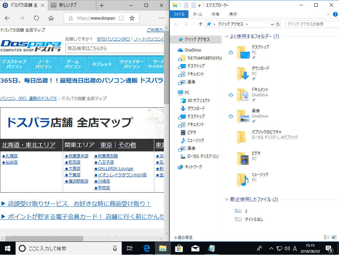
Task: Select ダウンロード folder in frequent folders
Action: [x=253, y=73]
